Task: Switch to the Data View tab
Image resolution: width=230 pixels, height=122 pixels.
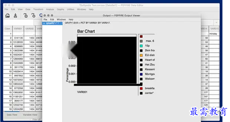Action: [x=12, y=115]
